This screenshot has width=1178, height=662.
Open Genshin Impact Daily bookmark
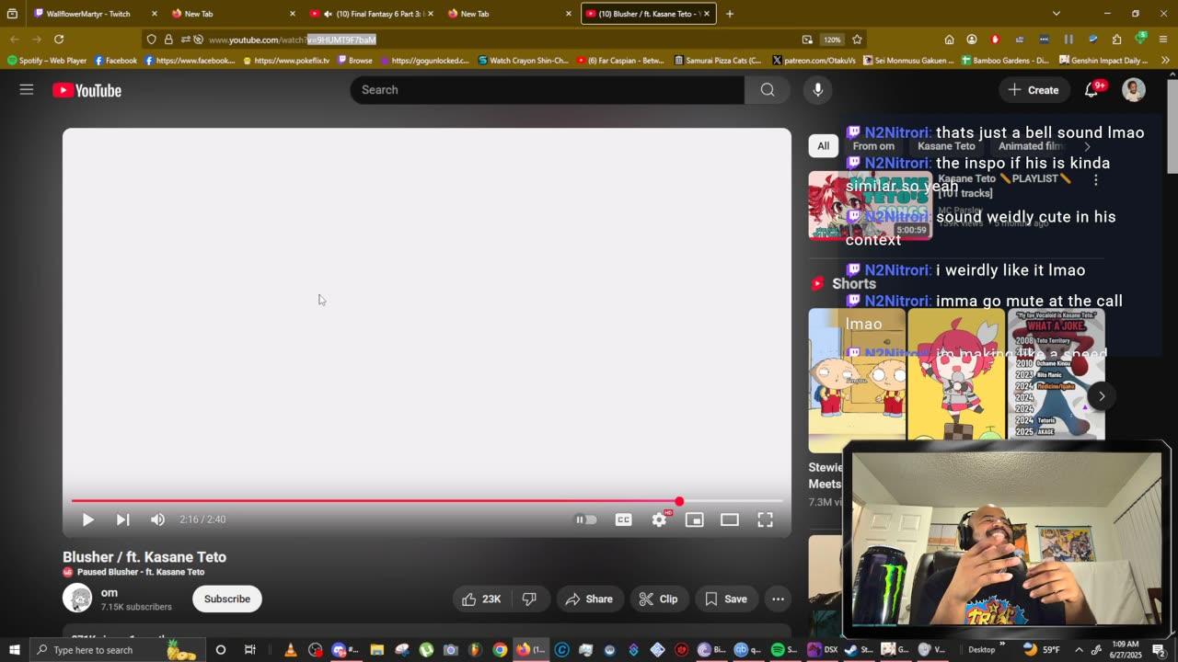1103,61
